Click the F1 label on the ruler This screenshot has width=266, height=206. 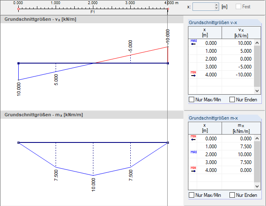pyautogui.click(x=93, y=12)
